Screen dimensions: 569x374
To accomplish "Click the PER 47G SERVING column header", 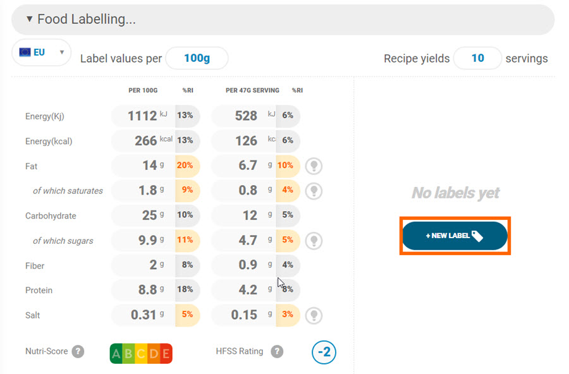I will click(x=252, y=90).
